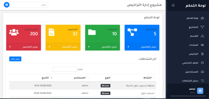Click the سجل النشاطات history icon in sidebar
The width and height of the screenshot is (209, 99).
point(202,81)
